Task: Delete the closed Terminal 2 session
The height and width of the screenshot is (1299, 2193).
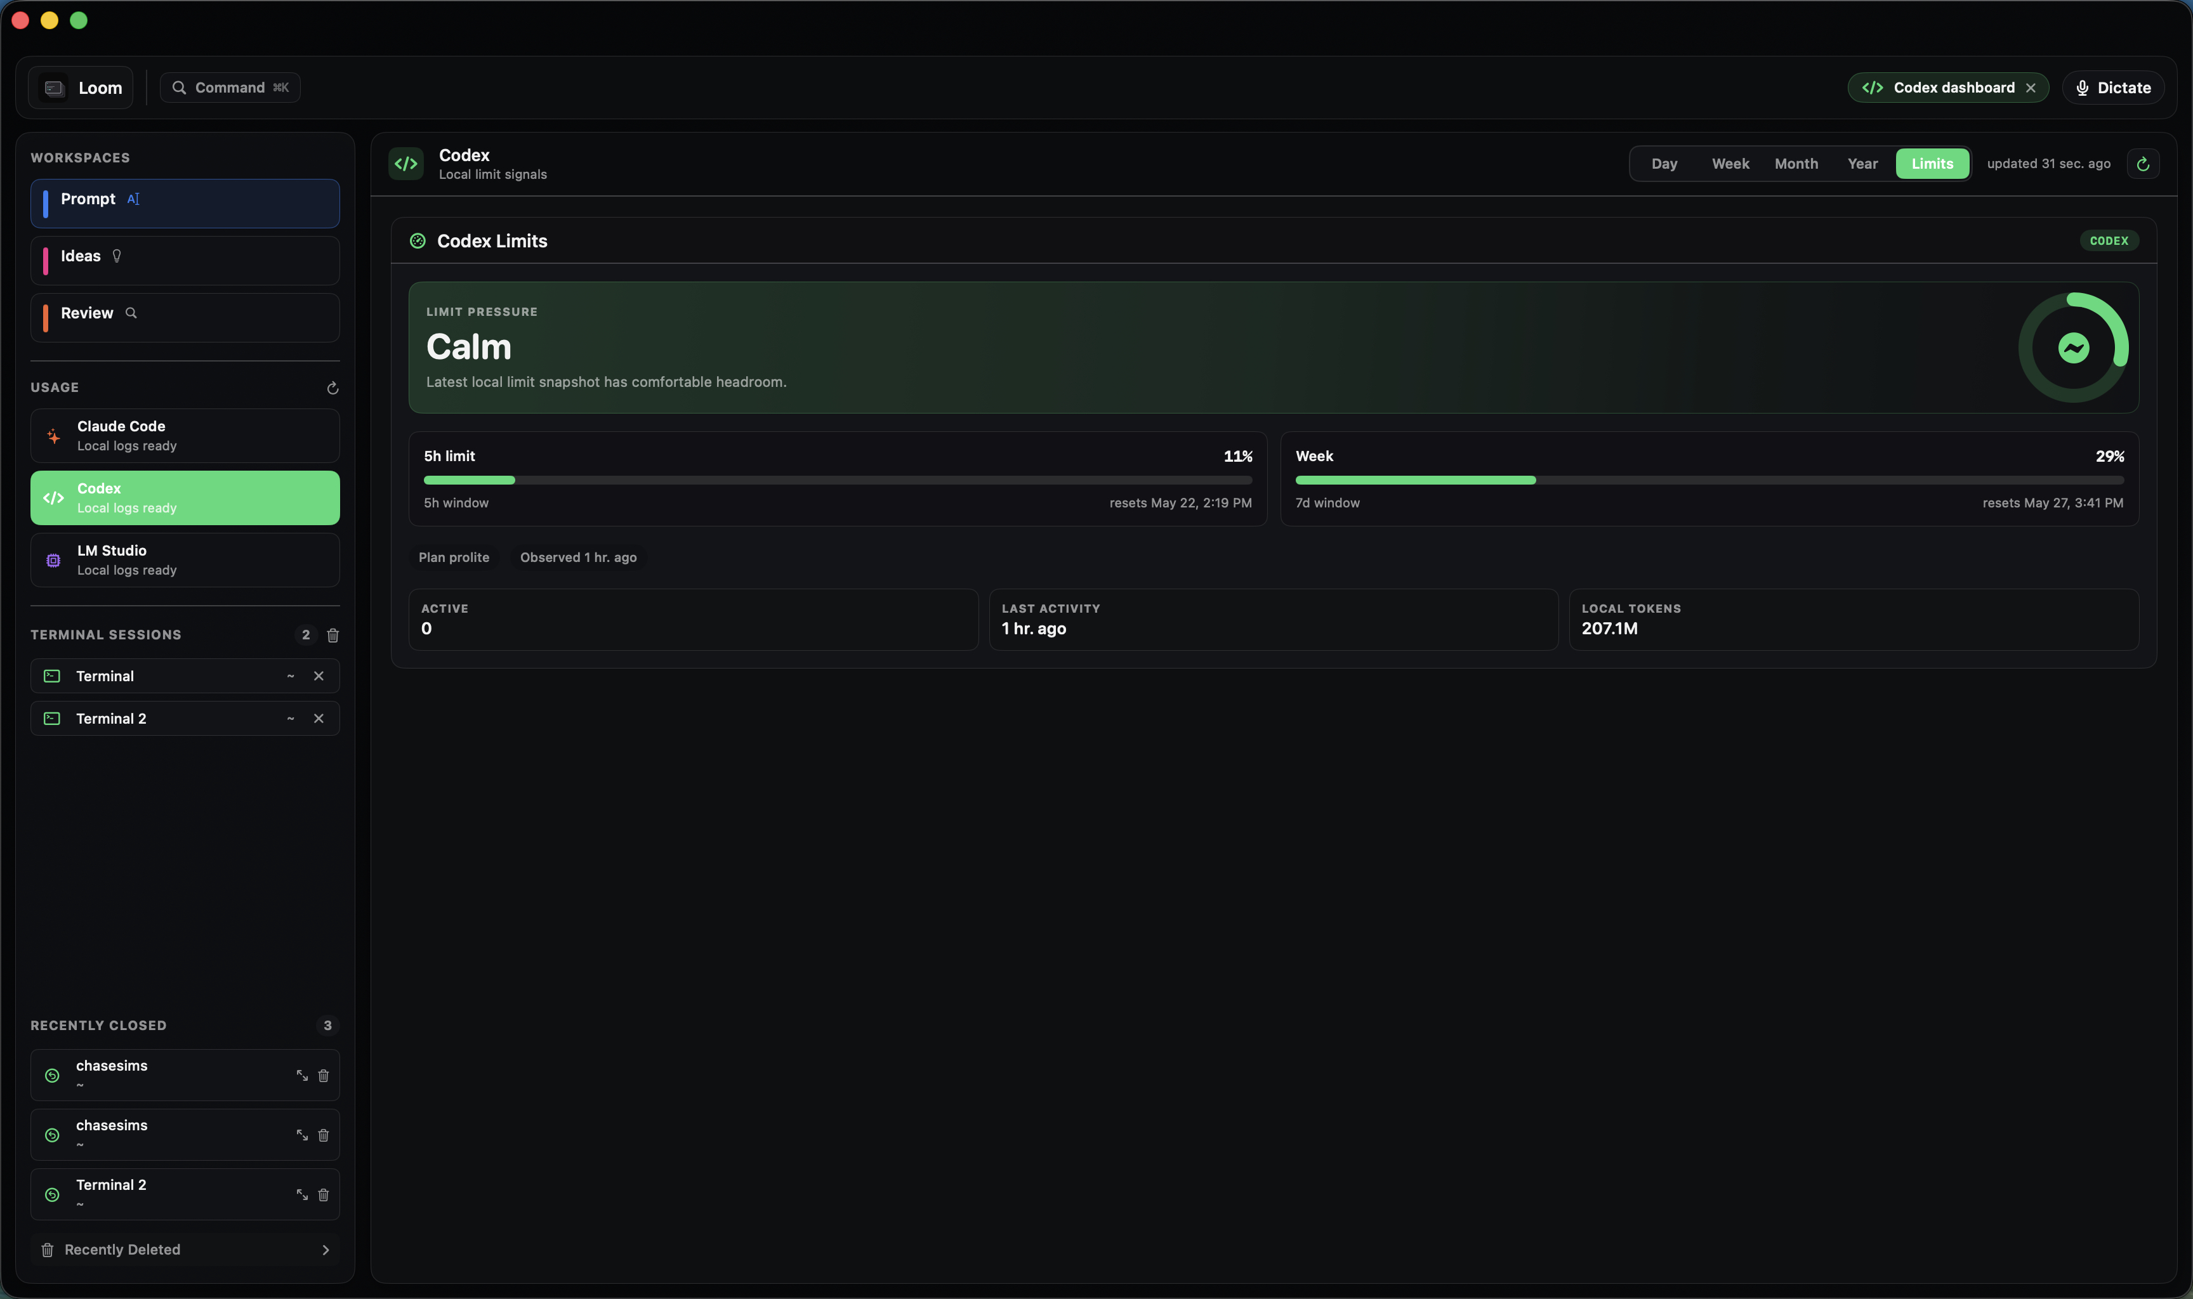Action: pyautogui.click(x=323, y=1194)
